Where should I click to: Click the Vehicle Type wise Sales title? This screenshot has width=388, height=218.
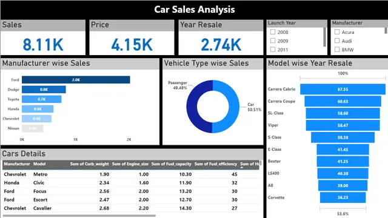[x=206, y=63]
